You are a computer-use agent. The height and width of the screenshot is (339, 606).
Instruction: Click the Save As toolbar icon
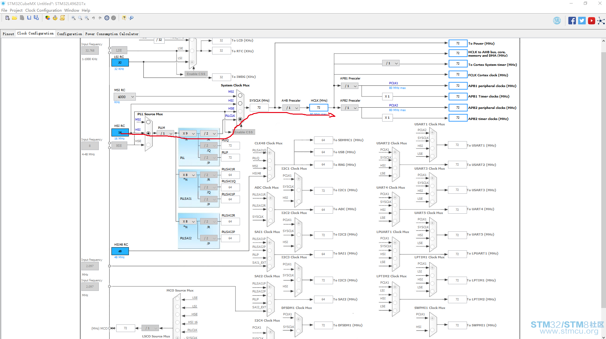36,18
